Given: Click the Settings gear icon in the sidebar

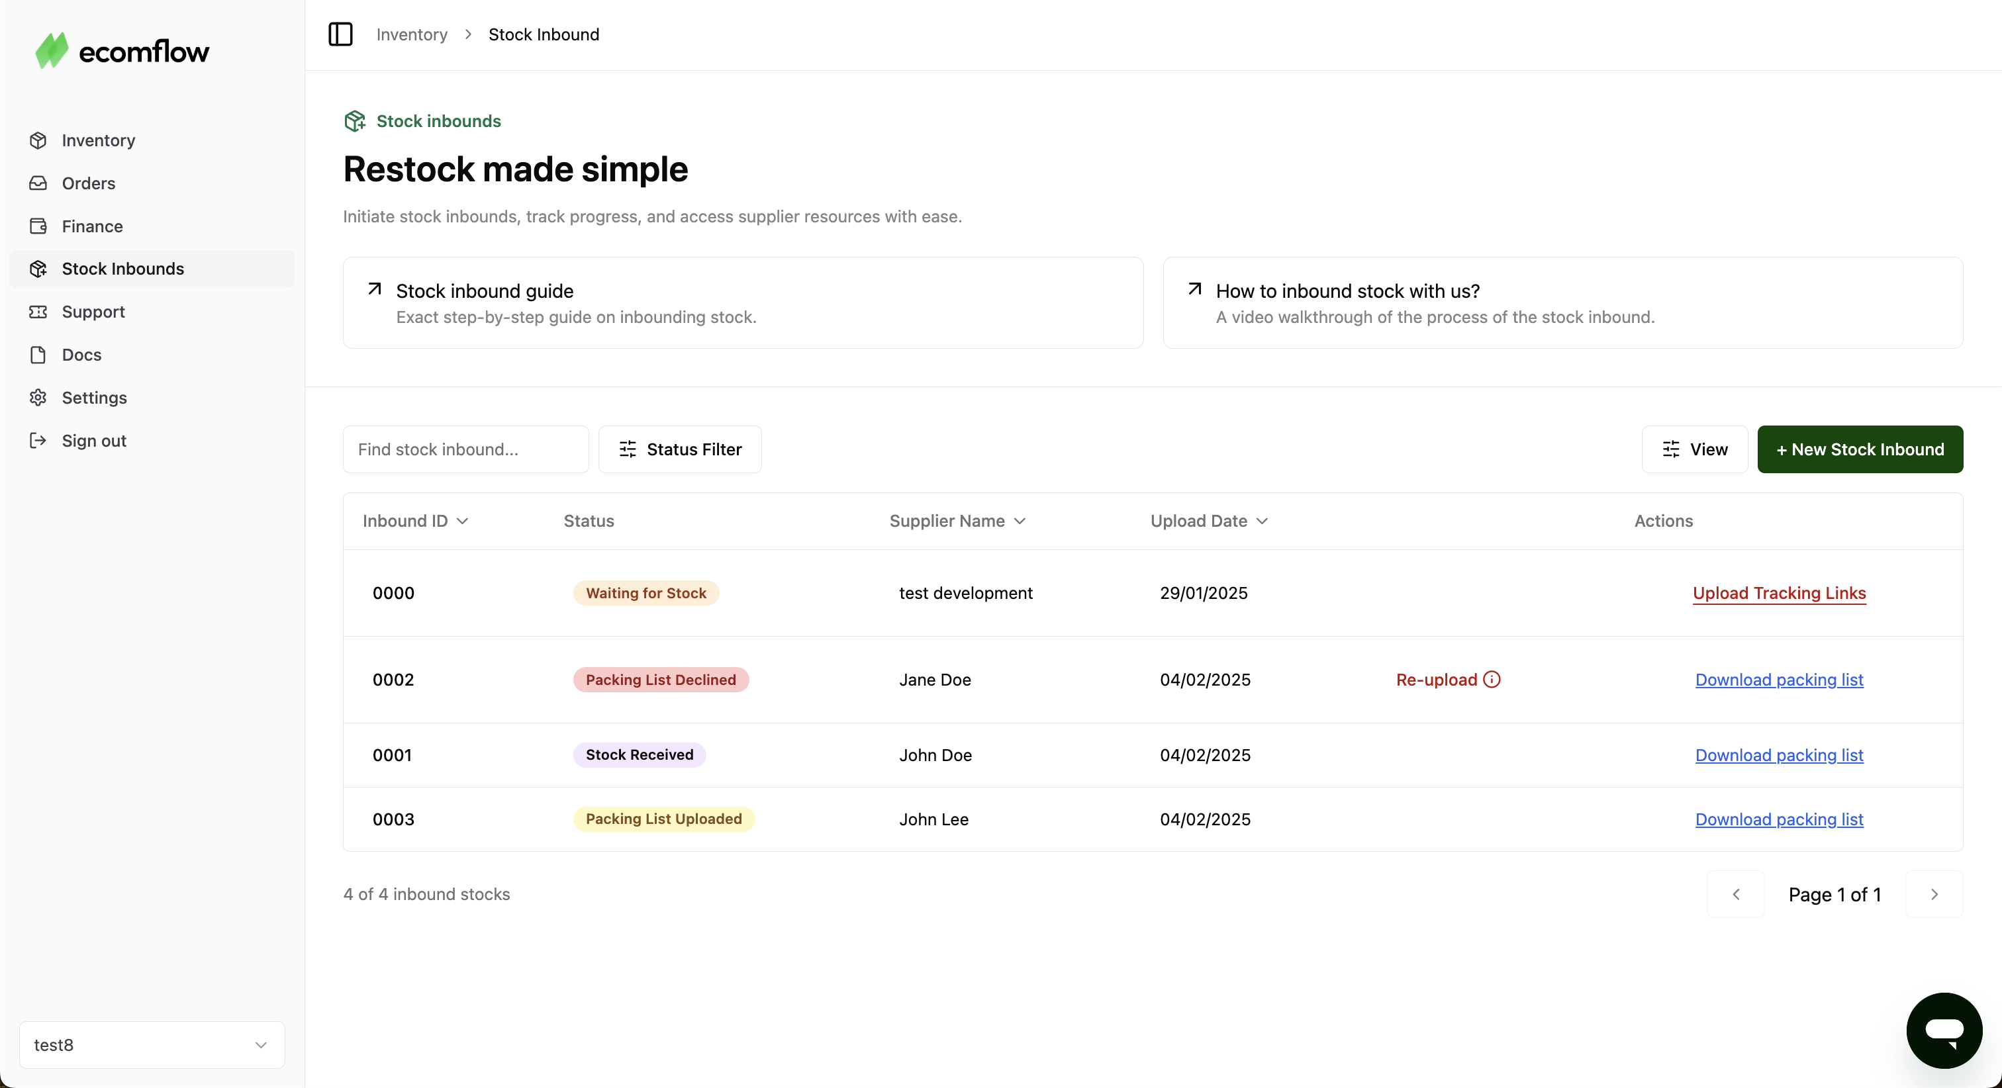Looking at the screenshot, I should [38, 398].
